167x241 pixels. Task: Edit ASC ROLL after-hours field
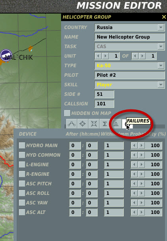(x=75, y=193)
